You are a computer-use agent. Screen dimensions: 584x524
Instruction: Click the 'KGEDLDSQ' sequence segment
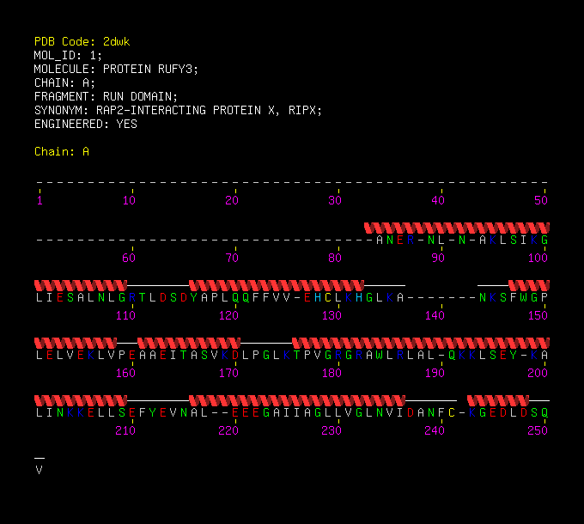point(508,412)
